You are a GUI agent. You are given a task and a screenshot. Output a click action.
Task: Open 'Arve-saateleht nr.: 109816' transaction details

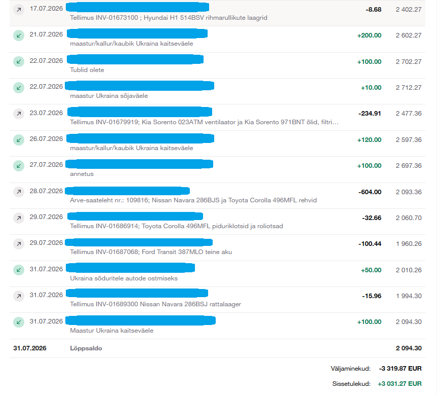[x=217, y=196]
